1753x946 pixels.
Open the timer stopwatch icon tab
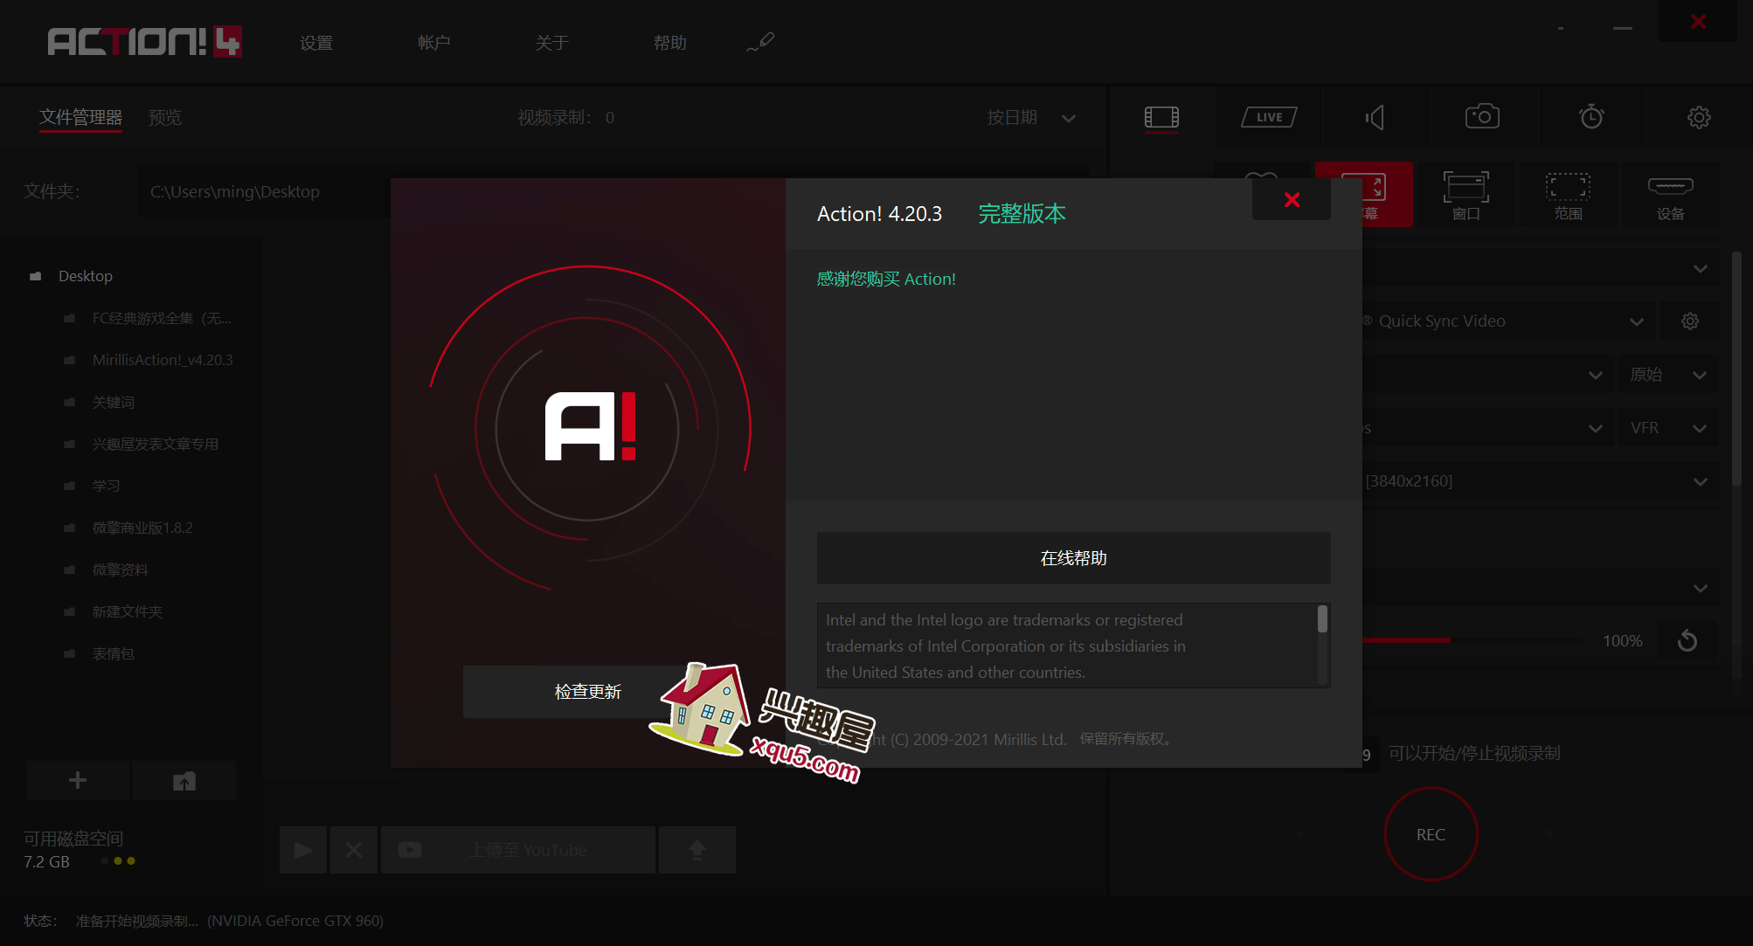click(x=1590, y=117)
